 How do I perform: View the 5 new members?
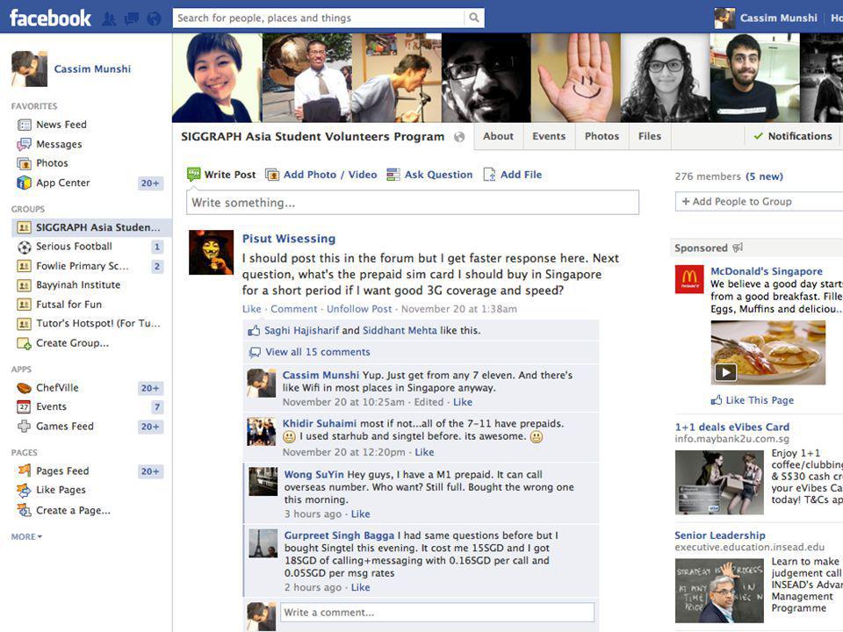click(764, 176)
